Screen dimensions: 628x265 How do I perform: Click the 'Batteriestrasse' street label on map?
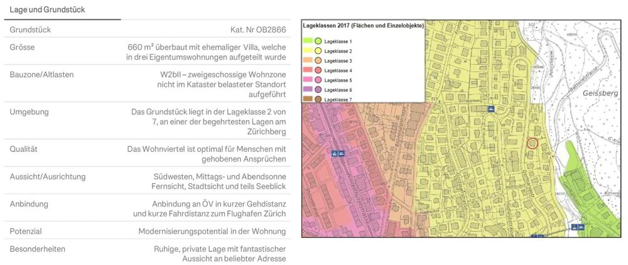point(583,79)
